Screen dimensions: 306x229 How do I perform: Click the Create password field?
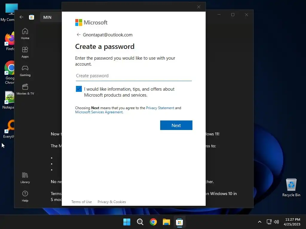coord(134,76)
